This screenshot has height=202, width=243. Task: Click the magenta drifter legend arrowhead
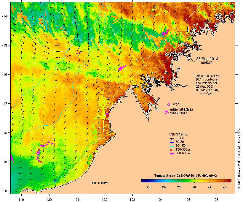(167, 112)
